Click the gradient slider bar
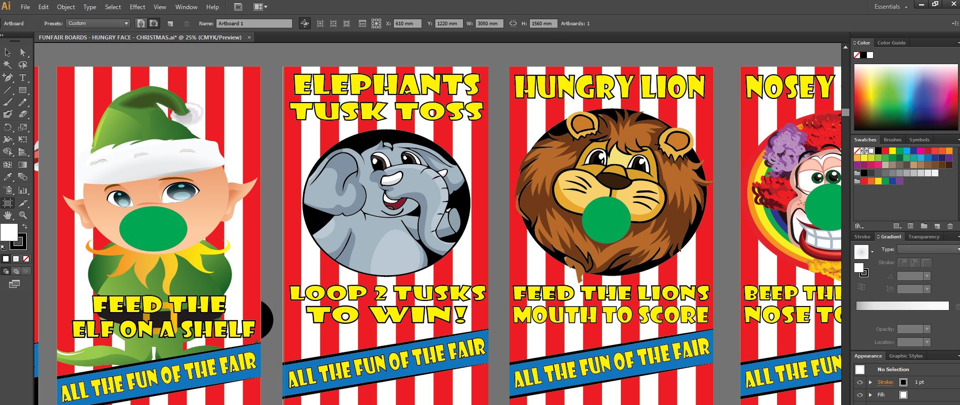960x405 pixels. (902, 306)
